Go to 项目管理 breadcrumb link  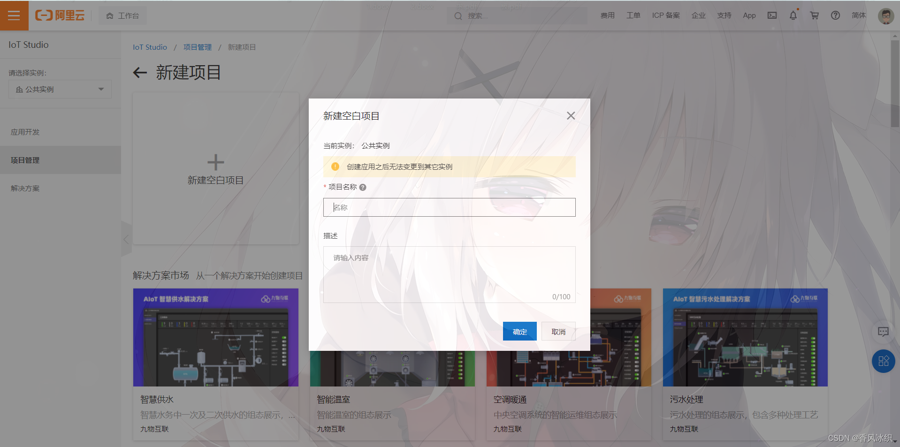[197, 47]
